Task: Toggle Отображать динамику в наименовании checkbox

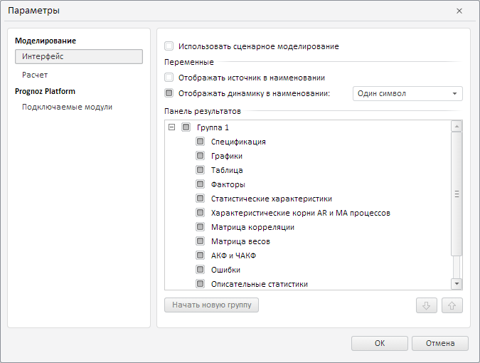Action: (x=169, y=93)
